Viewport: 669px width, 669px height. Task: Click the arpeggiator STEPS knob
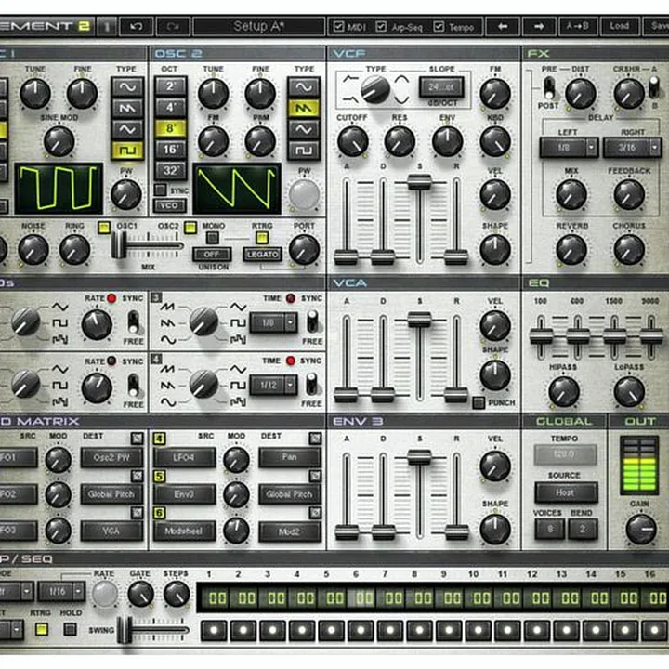coord(177,594)
